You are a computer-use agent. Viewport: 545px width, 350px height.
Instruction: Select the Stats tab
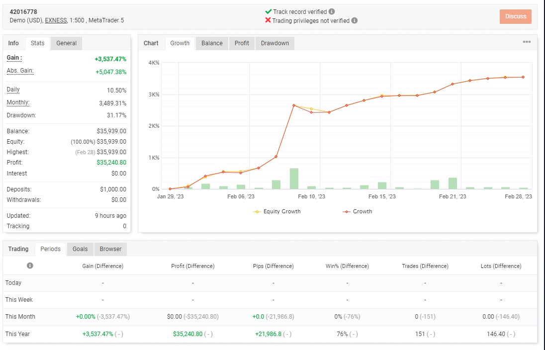click(x=37, y=43)
